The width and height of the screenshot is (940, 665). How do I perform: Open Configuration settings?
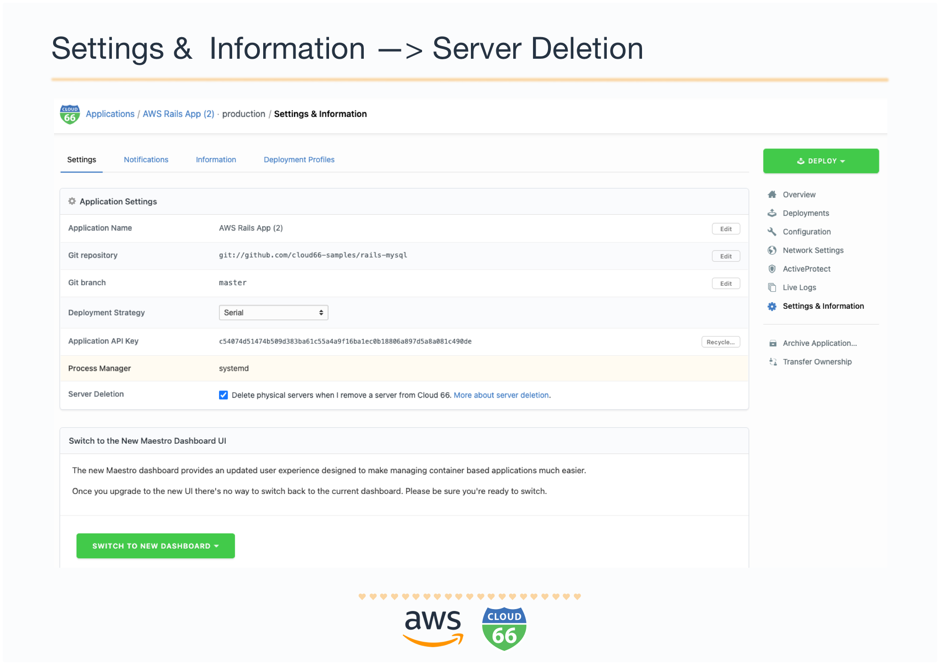[807, 232]
